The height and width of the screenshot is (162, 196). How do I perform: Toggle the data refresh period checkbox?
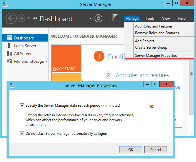coord(22,106)
